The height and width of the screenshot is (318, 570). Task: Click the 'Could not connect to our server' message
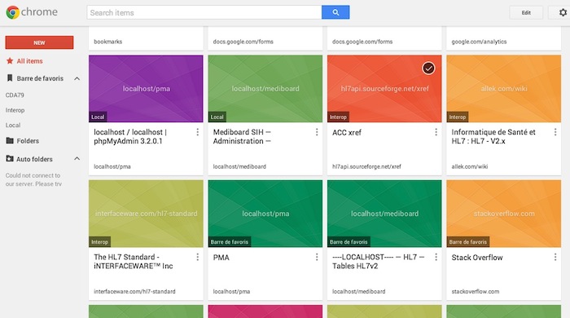[33, 179]
